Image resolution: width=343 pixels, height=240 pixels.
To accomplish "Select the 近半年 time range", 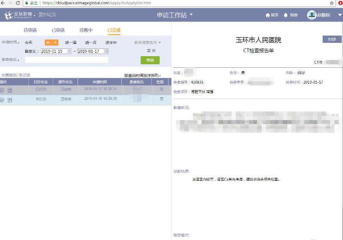I will (111, 42).
